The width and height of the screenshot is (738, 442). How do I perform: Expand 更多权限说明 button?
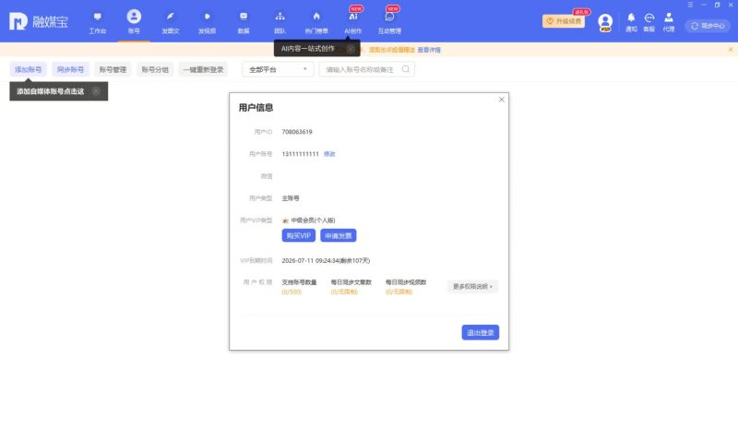coord(472,286)
